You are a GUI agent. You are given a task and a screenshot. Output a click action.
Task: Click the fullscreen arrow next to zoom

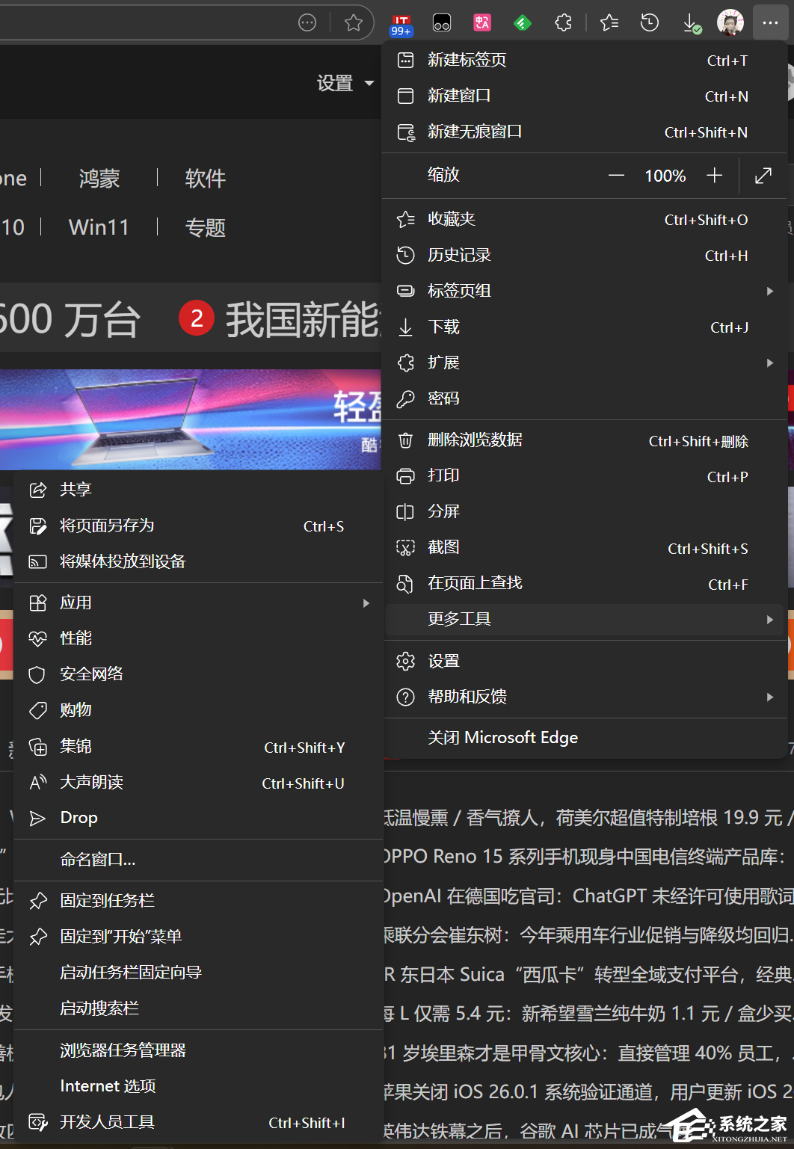pos(763,176)
